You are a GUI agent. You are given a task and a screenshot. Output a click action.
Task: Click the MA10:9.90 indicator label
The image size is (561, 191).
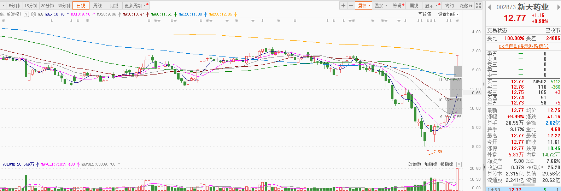(x=81, y=14)
